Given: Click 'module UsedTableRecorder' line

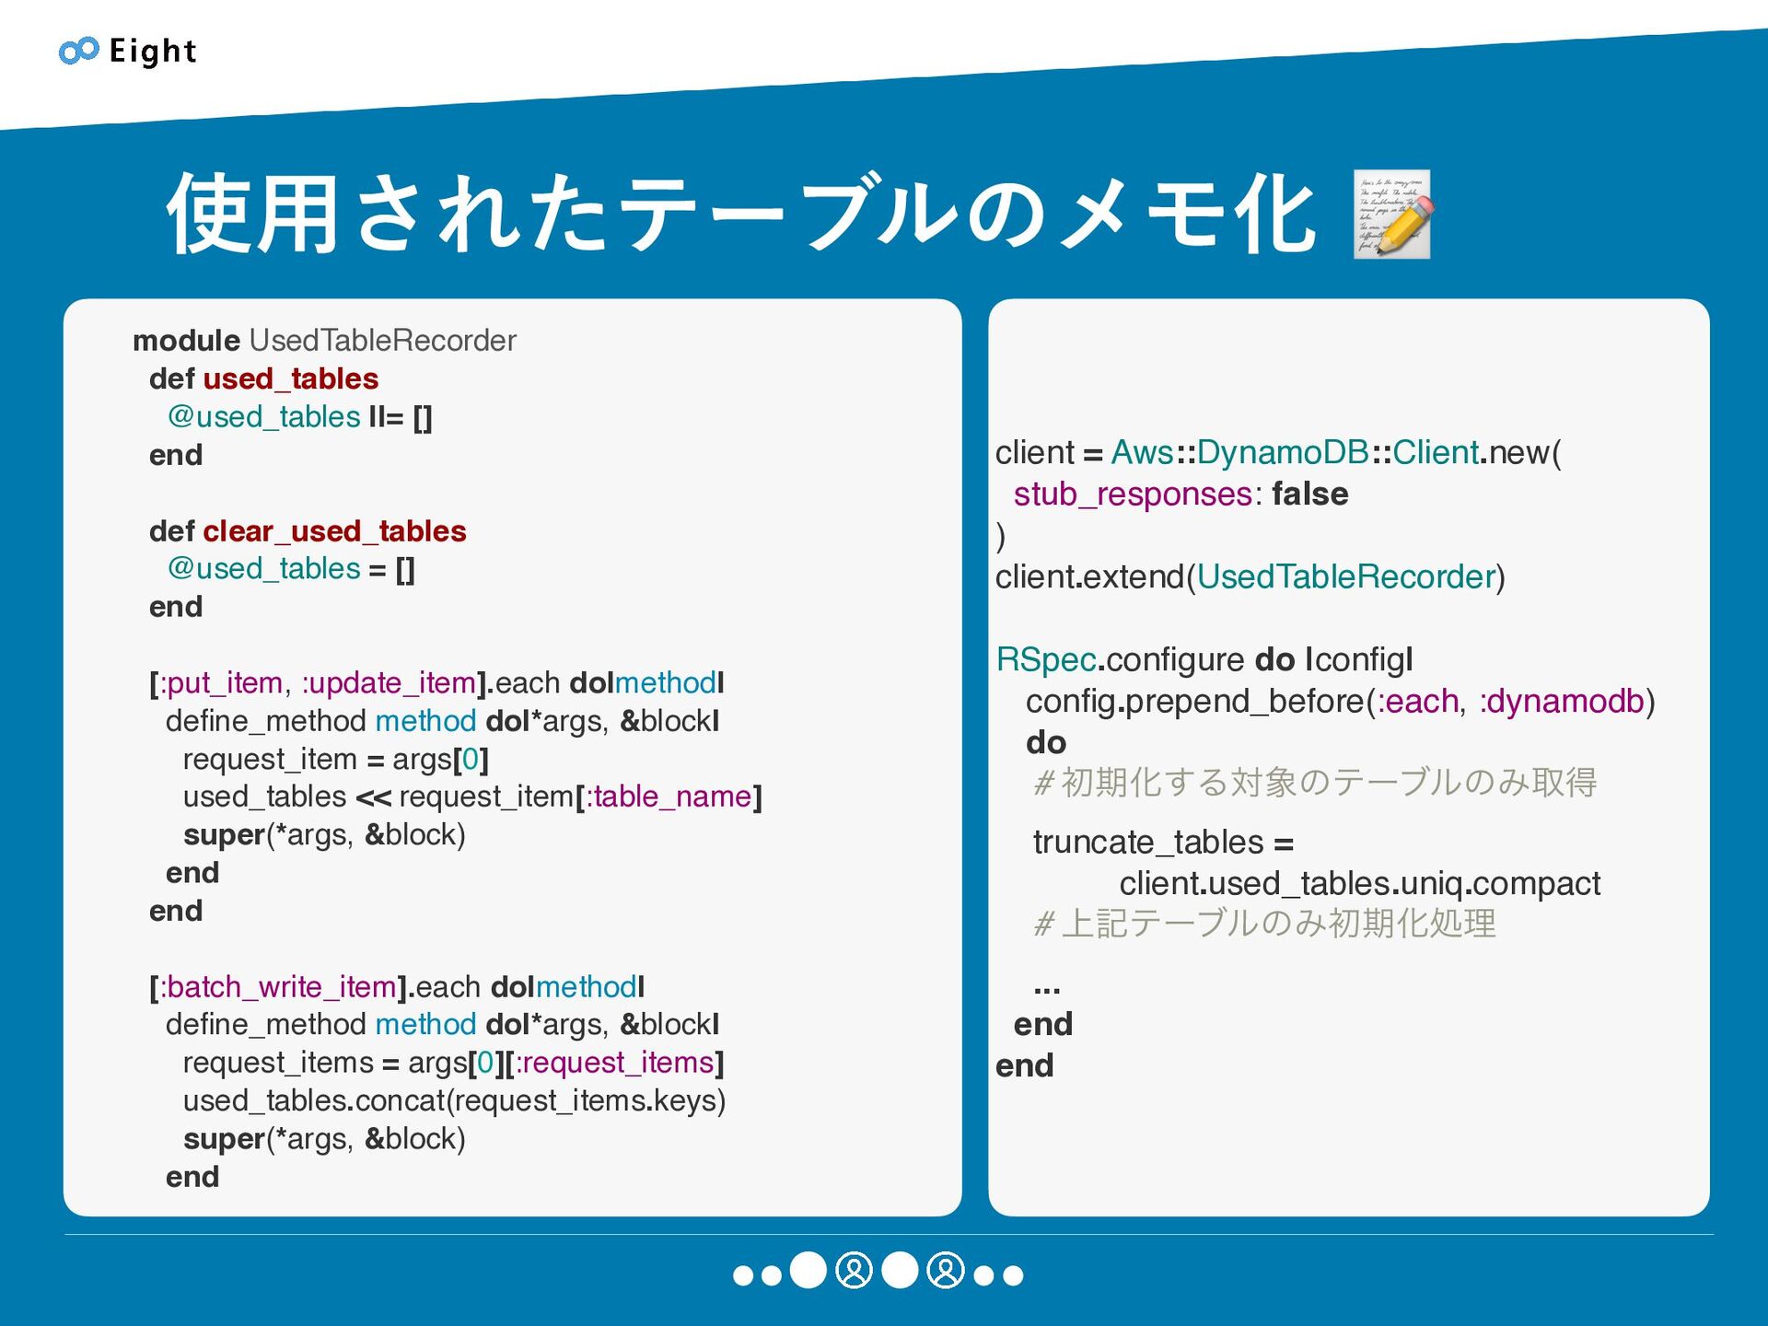Looking at the screenshot, I should pyautogui.click(x=324, y=341).
